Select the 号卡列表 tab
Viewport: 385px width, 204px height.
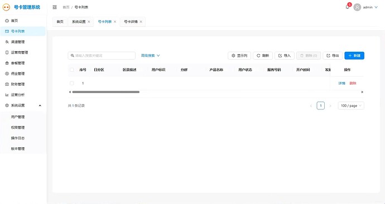coord(104,22)
